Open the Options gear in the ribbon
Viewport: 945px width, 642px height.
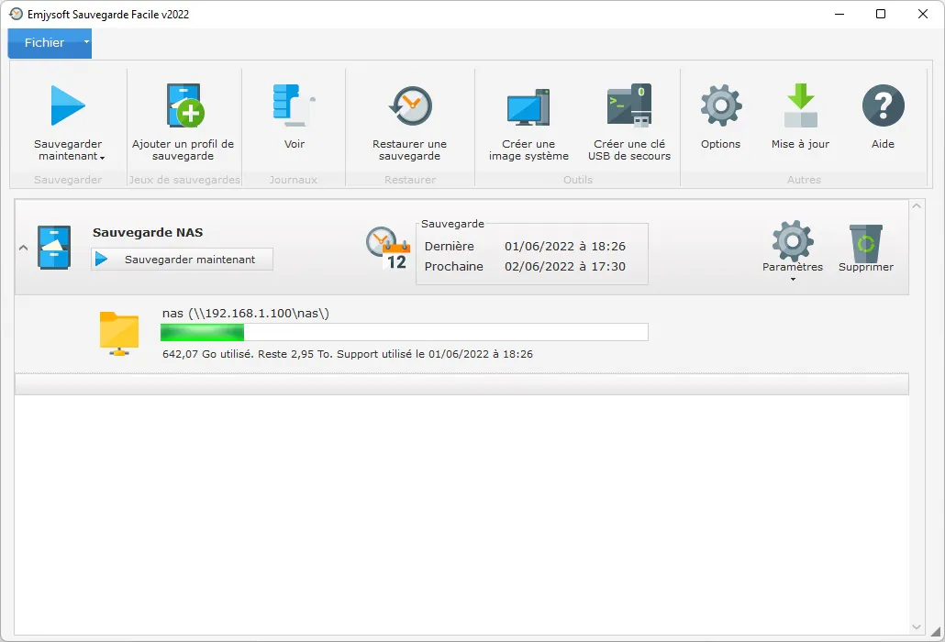coord(721,105)
